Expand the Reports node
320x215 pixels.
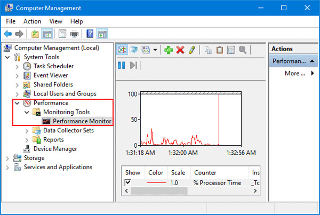point(27,140)
